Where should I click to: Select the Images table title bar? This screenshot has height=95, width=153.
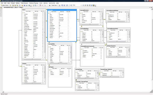coord(34,64)
